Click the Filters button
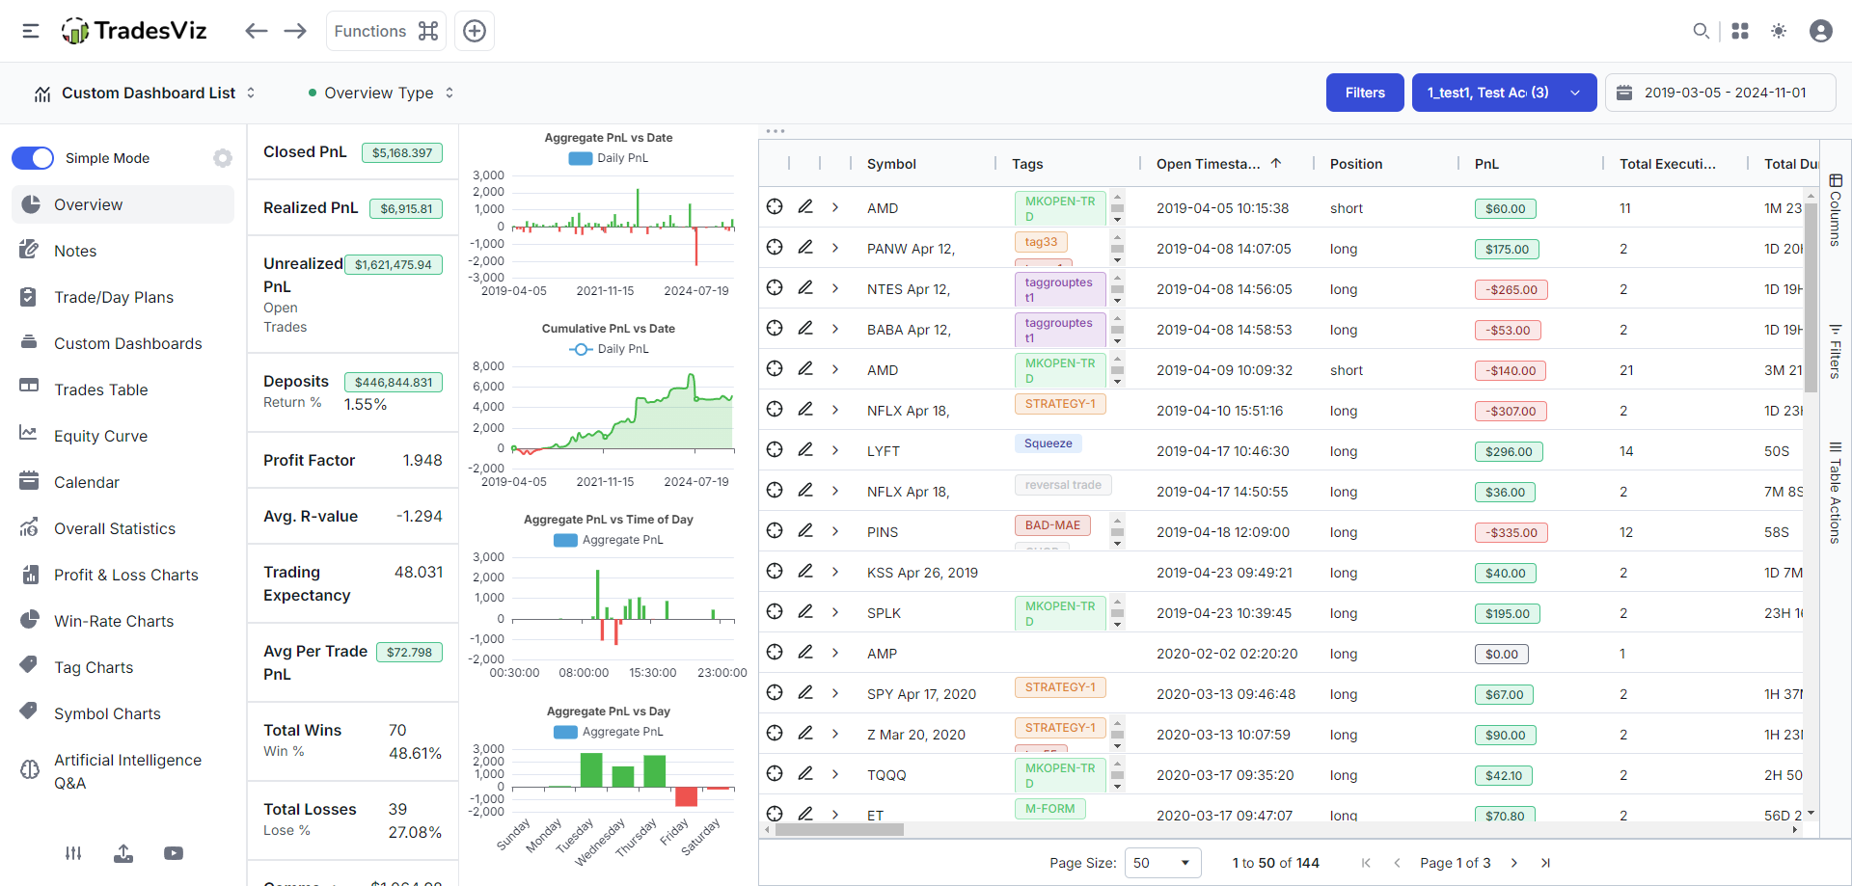 [x=1365, y=93]
